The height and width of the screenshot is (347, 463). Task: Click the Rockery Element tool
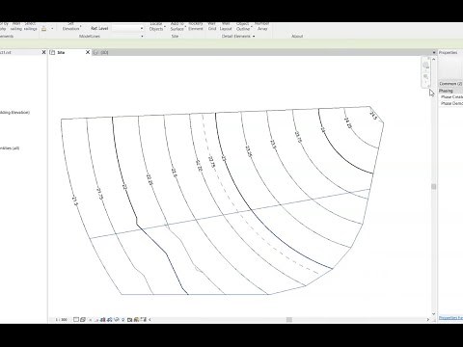pos(196,26)
